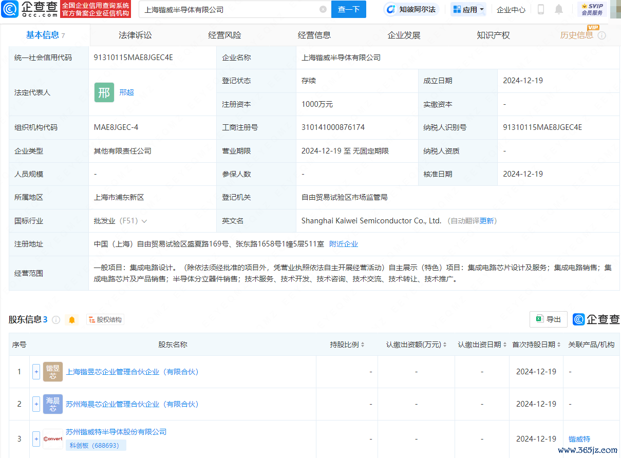Click the info icon next to 历史信息
The width and height of the screenshot is (621, 458).
click(x=602, y=35)
